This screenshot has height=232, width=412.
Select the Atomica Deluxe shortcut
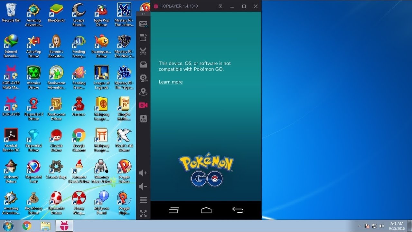[x=34, y=77]
